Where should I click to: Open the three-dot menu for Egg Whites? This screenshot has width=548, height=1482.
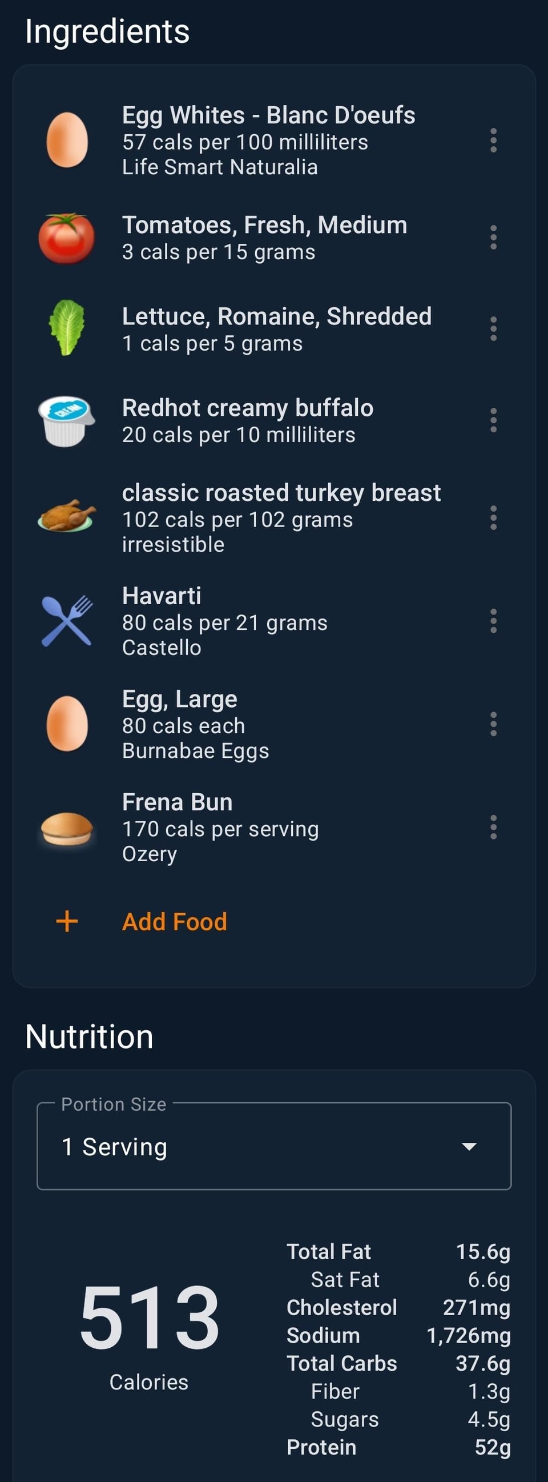(493, 140)
